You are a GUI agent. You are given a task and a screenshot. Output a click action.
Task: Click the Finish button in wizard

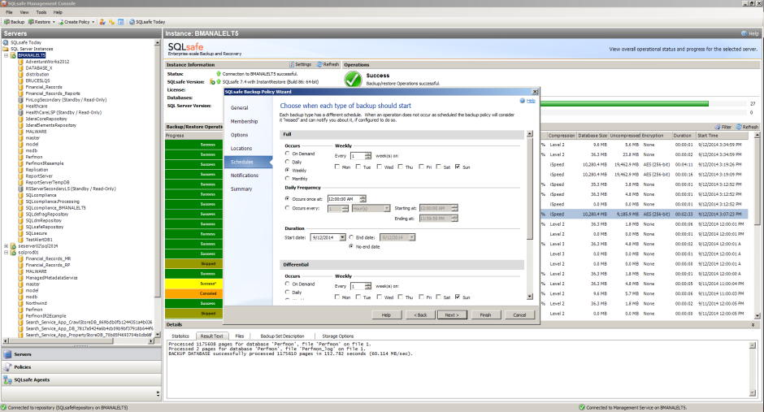click(485, 315)
